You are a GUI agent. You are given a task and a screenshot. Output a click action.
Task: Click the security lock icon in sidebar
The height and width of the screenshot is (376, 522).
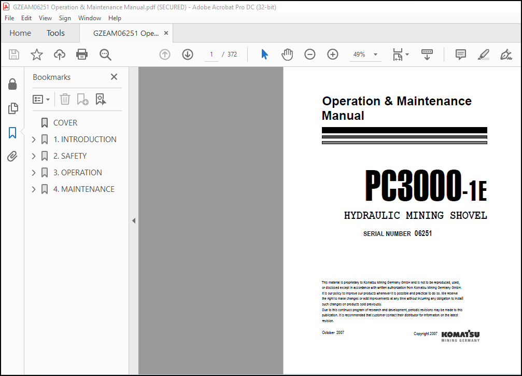point(12,84)
